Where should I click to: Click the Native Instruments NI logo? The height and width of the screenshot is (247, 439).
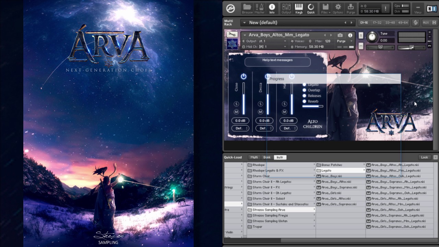(432, 8)
